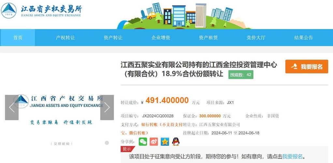Select the deposit amount 300.000000
Viewport: 333px width, 163px height.
[x=210, y=116]
